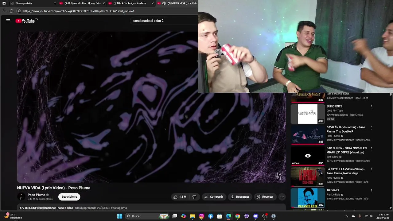Open Wi-Fi network tray icon
393x221 pixels.
click(366, 216)
